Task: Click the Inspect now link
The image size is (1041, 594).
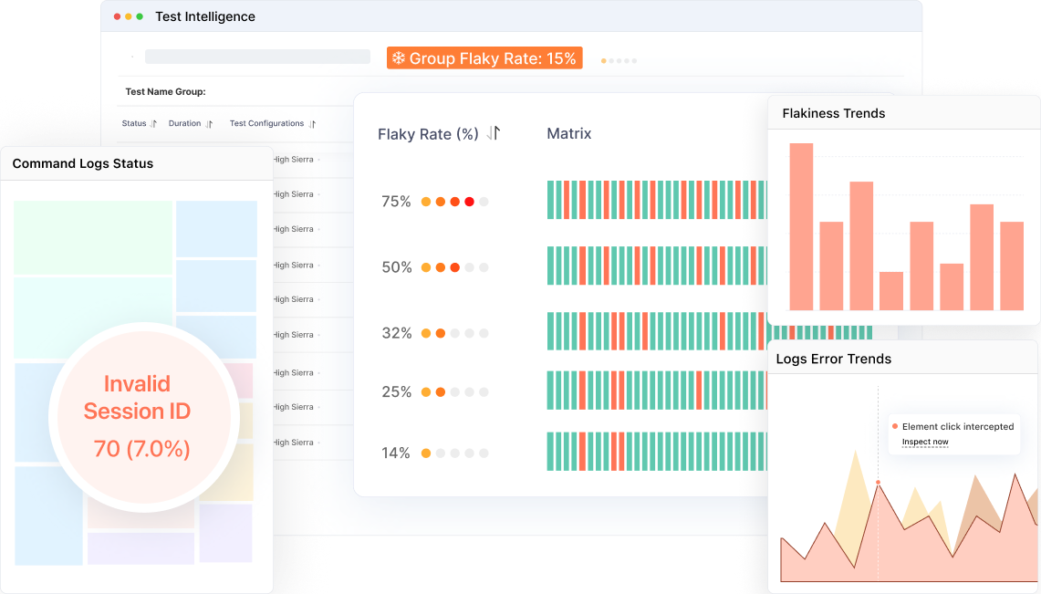Action: (925, 442)
